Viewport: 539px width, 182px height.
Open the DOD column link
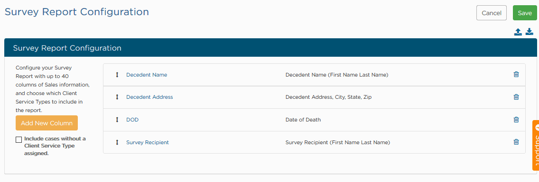point(132,120)
